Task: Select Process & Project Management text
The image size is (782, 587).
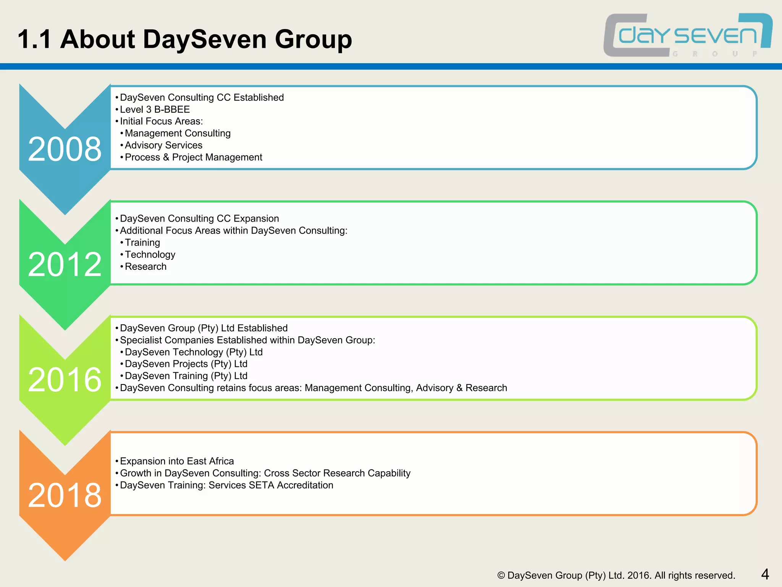Action: (193, 157)
